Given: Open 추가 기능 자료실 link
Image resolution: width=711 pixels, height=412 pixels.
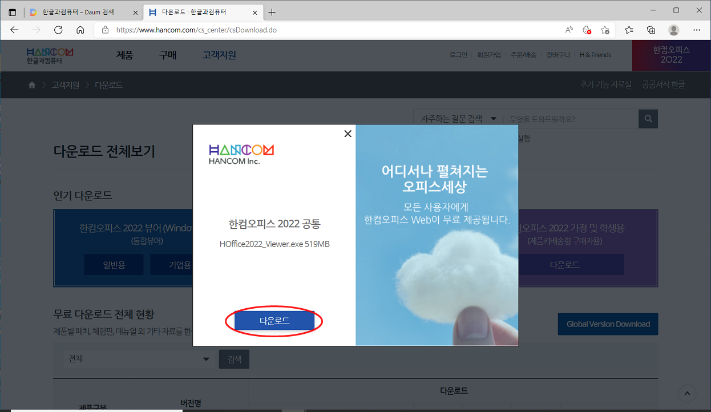Looking at the screenshot, I should [x=606, y=84].
